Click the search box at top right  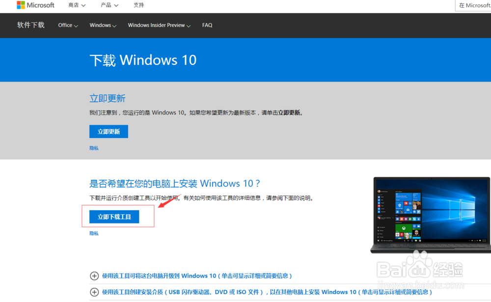473,5
